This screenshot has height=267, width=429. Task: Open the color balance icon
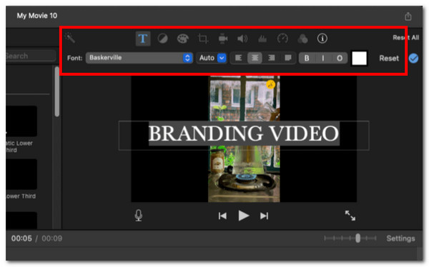tap(162, 39)
